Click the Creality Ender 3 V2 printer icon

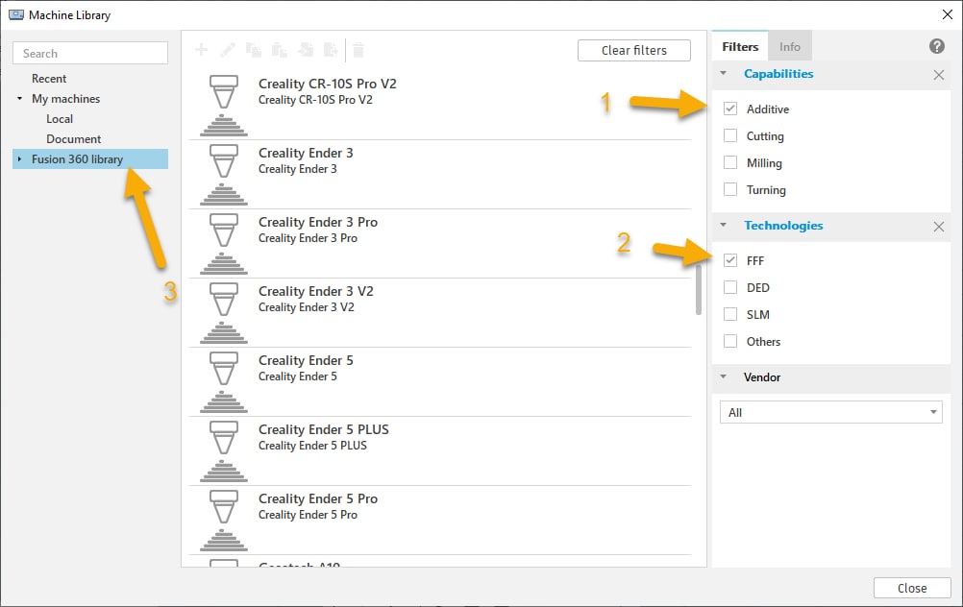(224, 313)
